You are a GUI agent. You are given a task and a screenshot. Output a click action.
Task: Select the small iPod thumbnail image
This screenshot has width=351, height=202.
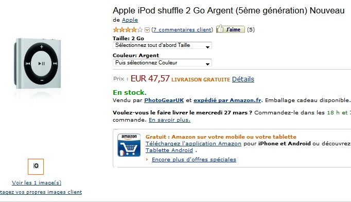pyautogui.click(x=36, y=166)
